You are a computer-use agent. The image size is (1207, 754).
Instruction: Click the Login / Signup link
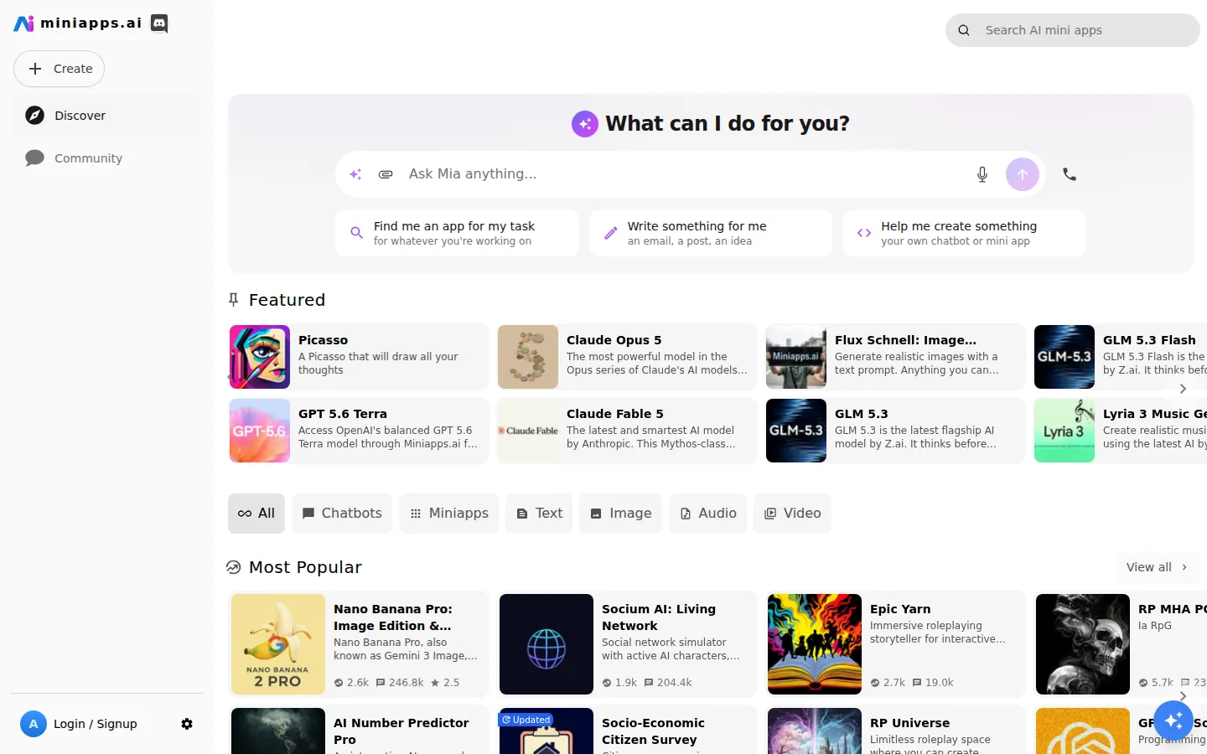pos(96,724)
